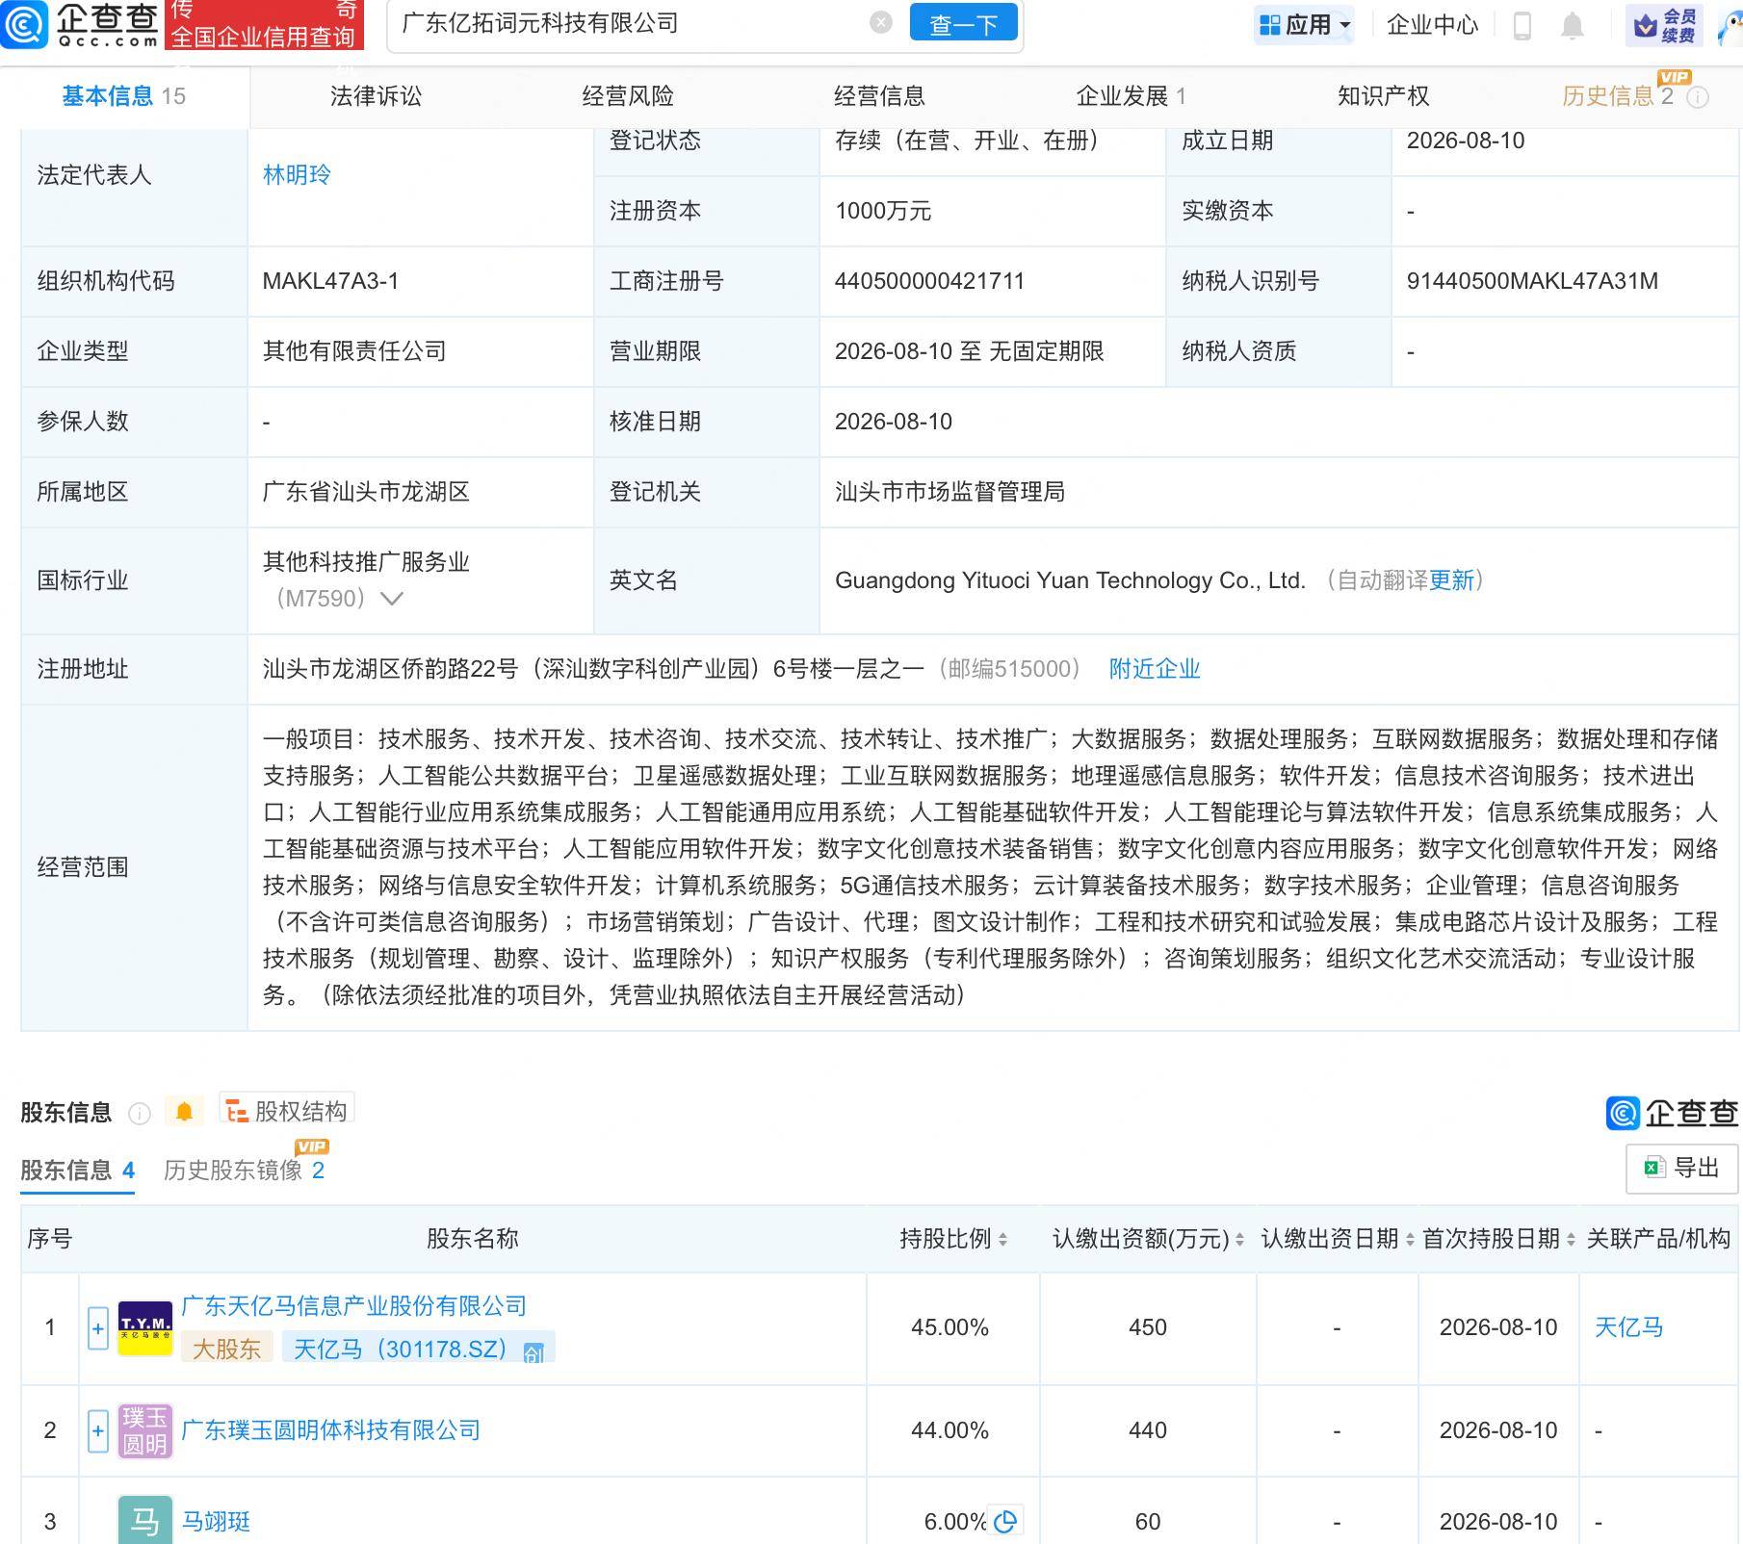This screenshot has height=1544, width=1743.
Task: Click the 大股东 tag
Action: tap(226, 1349)
